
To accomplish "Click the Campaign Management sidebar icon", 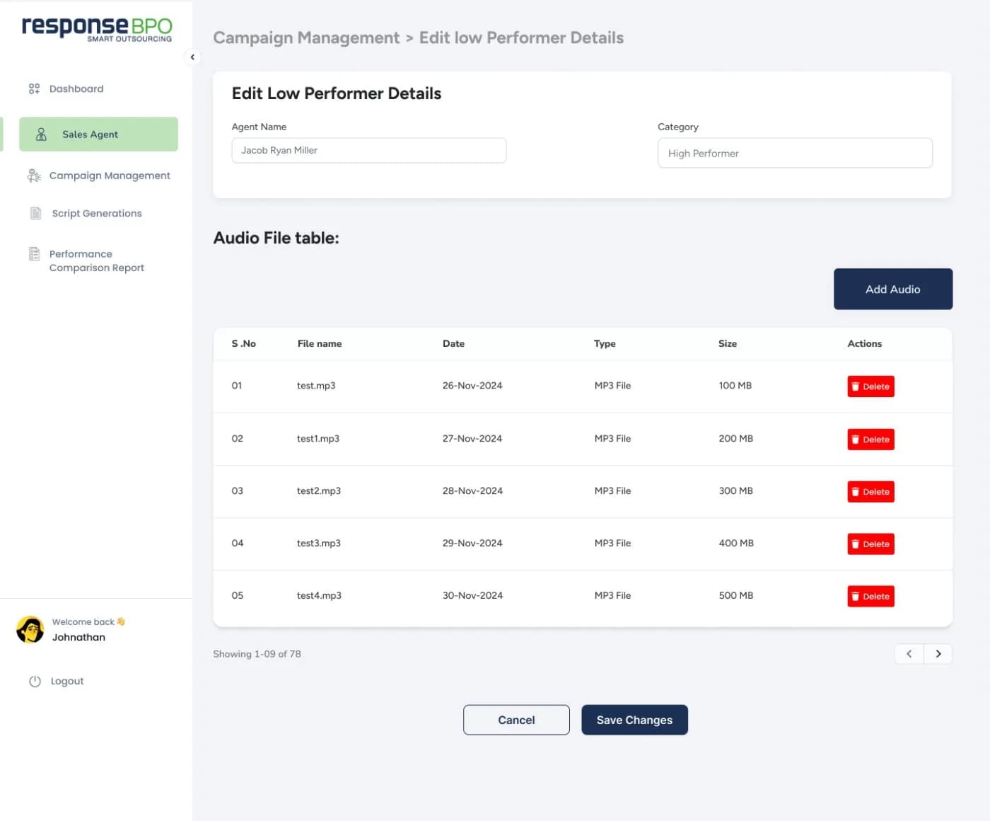I will (x=34, y=176).
